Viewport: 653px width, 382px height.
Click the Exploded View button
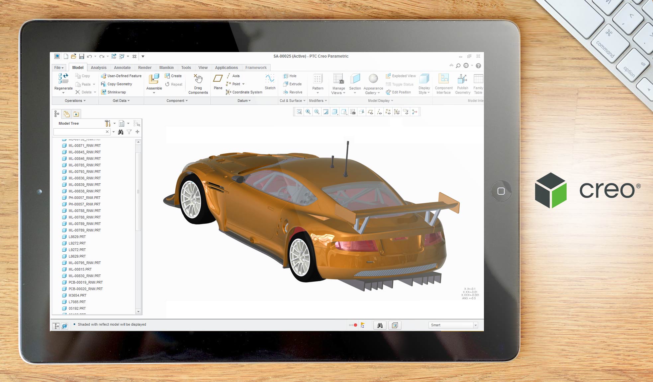401,76
